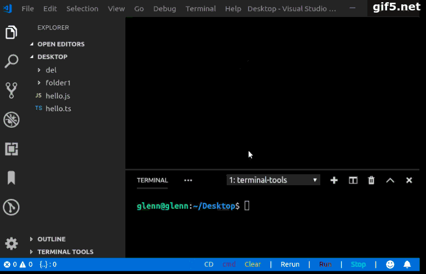Screen dimensions: 426x274
Task: Click the CD button in status bar
Action: tap(209, 264)
